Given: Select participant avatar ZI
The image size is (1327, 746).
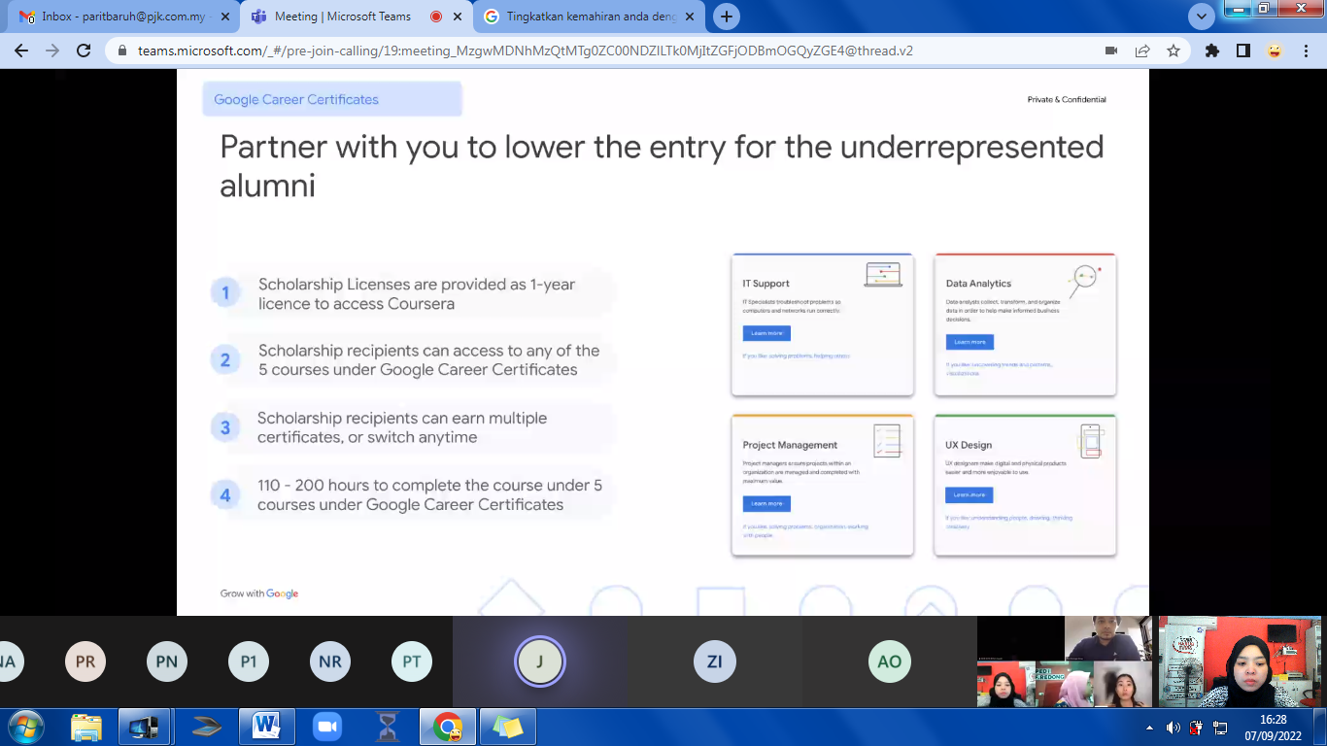Looking at the screenshot, I should (x=715, y=661).
